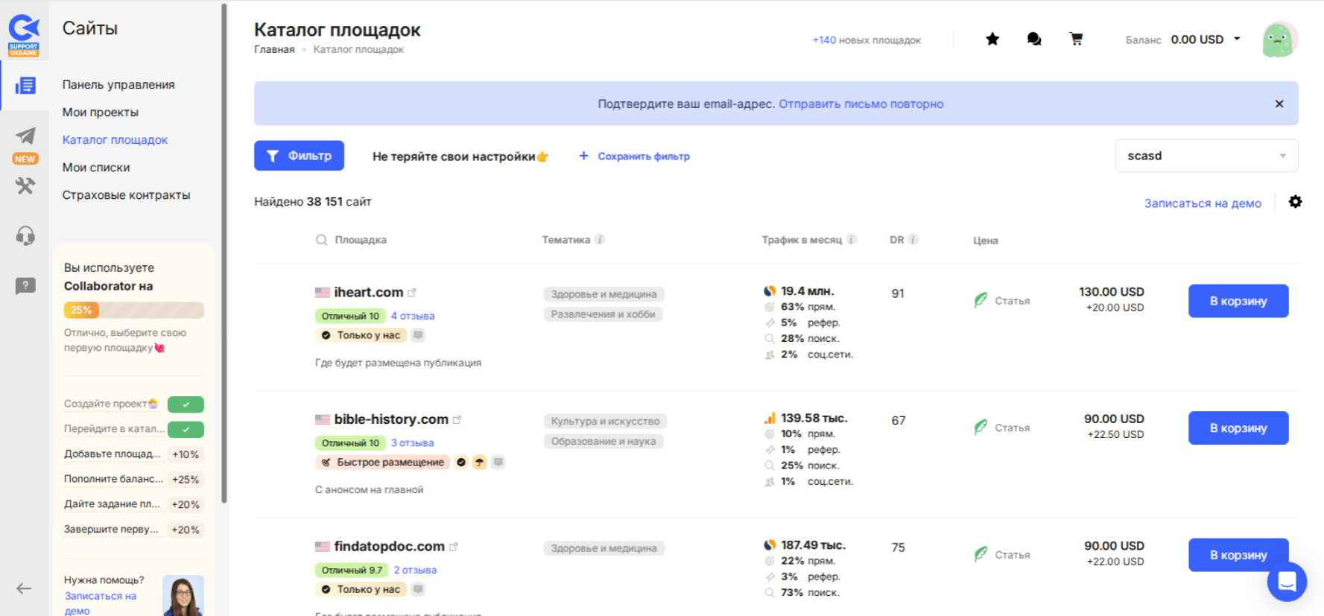Open the bible-history.com site name

tap(391, 419)
